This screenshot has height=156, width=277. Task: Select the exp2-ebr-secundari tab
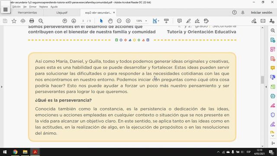pyautogui.click(x=98, y=13)
